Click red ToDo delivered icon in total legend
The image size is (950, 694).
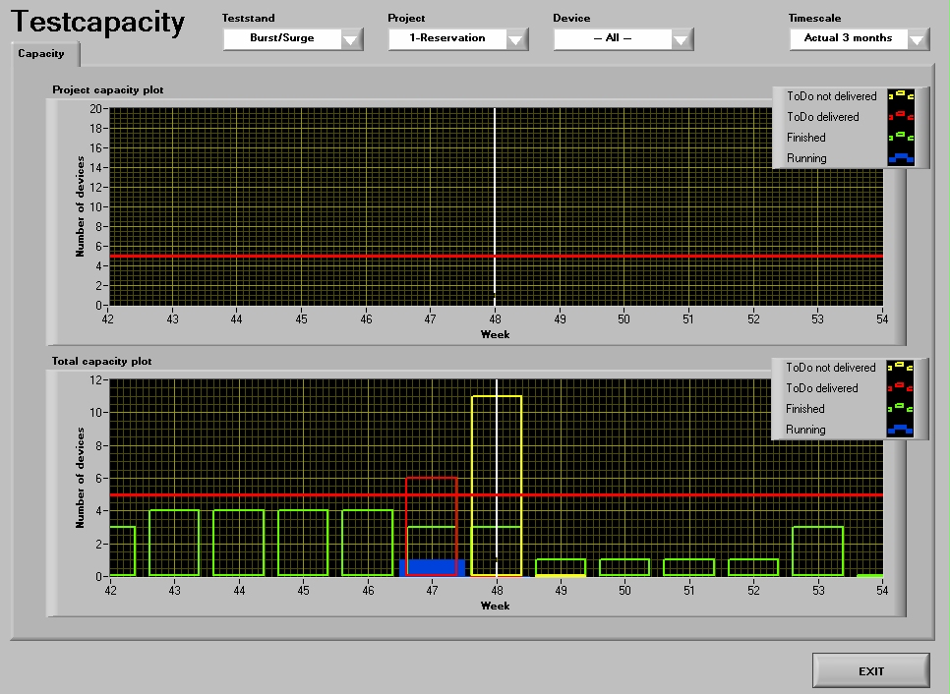point(900,387)
